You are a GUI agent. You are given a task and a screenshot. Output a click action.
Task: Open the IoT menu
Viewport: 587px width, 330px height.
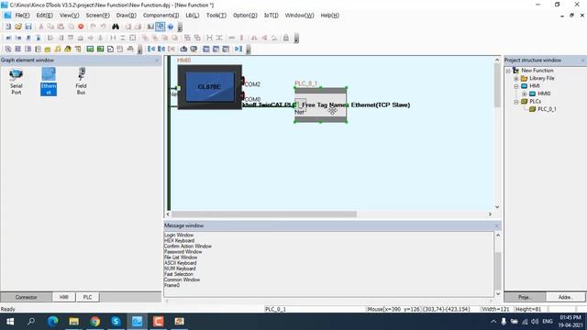click(271, 16)
